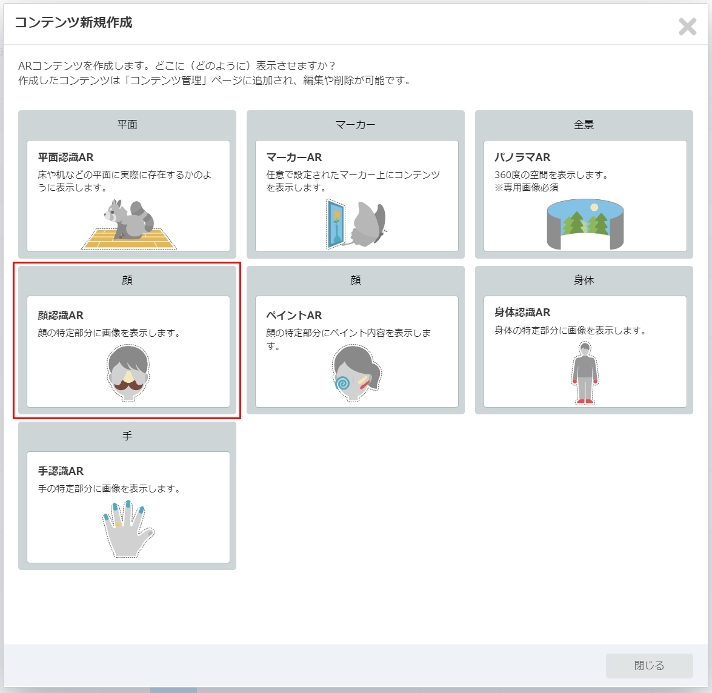
Task: Click the 全景 category header
Action: 584,125
